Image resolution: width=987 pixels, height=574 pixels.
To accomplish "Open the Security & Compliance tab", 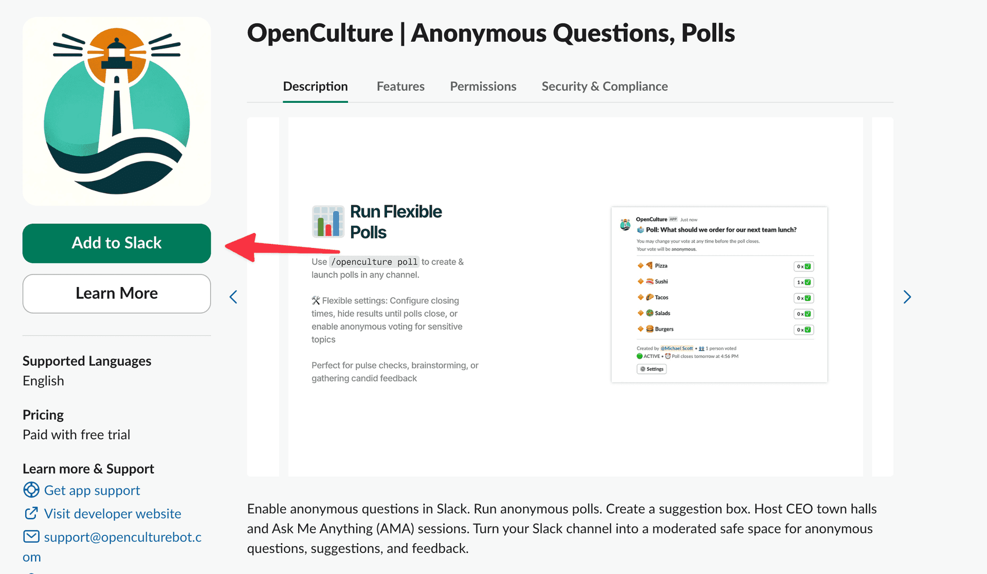I will pyautogui.click(x=604, y=86).
